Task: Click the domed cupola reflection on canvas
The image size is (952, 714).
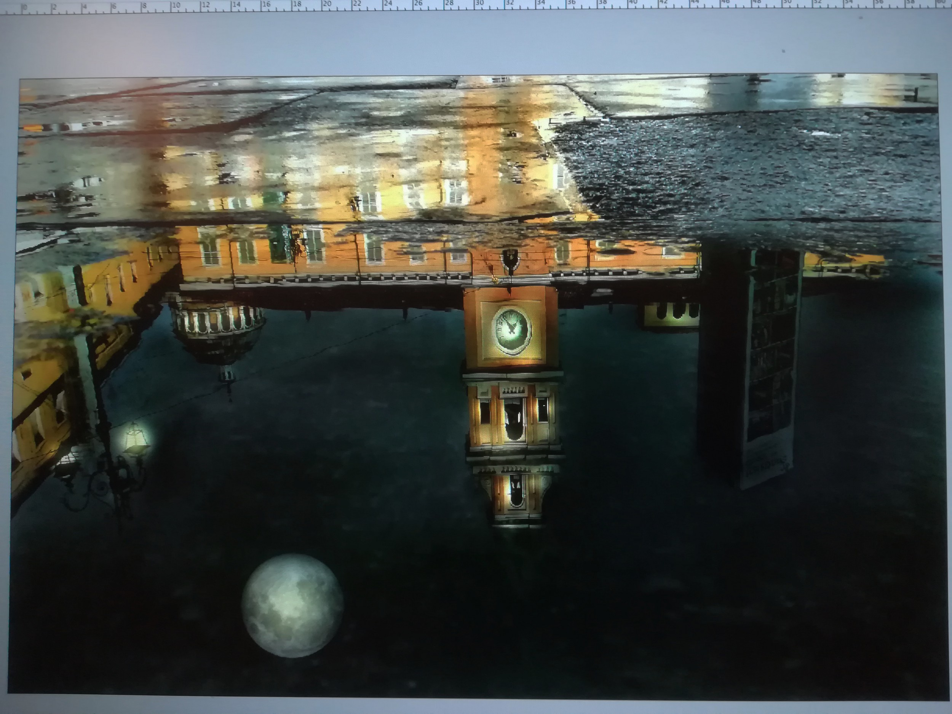Action: [218, 334]
